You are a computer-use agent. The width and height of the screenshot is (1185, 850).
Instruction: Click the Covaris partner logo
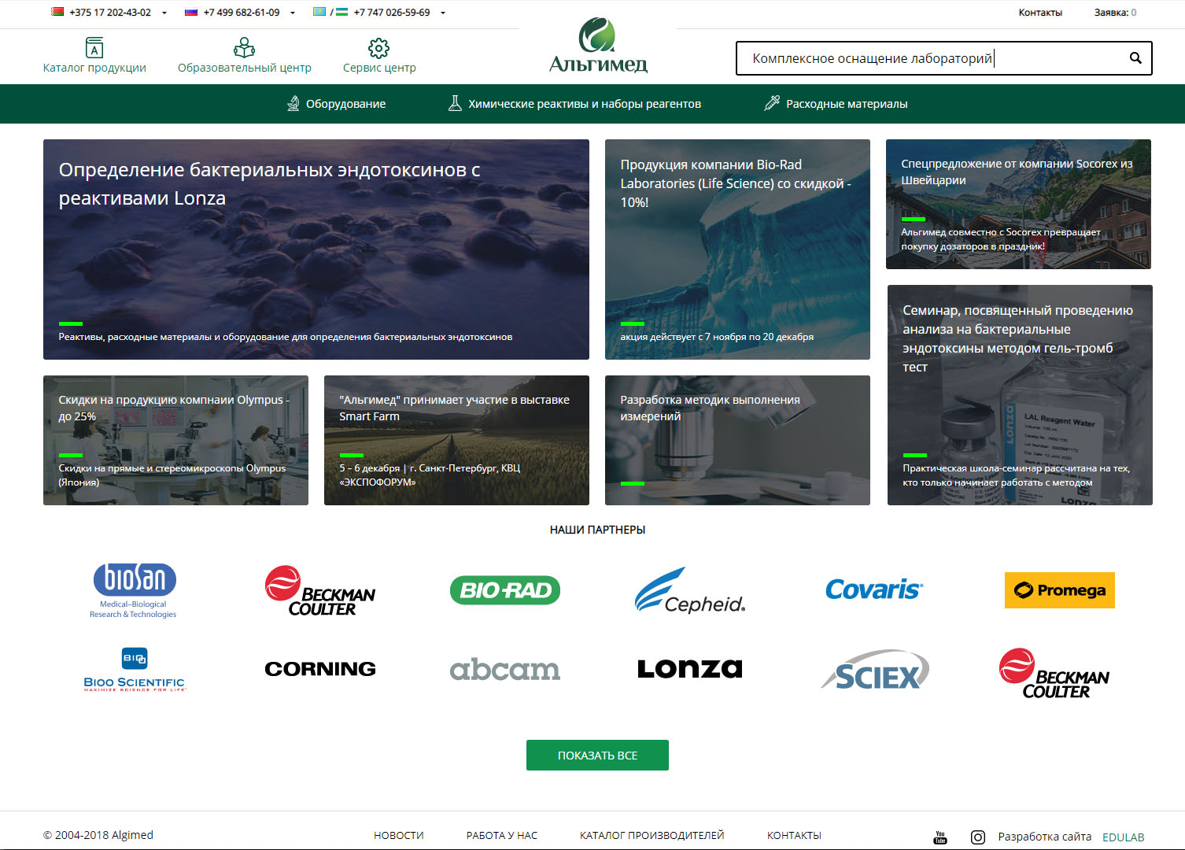tap(875, 589)
